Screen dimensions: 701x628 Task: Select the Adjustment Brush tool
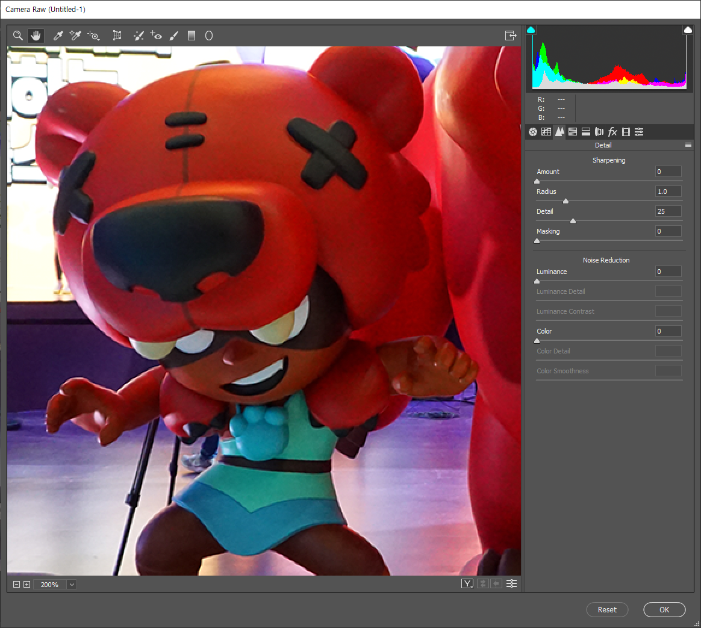point(174,36)
